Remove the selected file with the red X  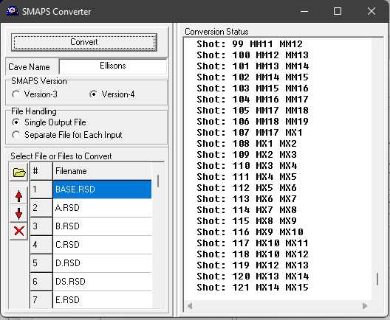click(19, 231)
